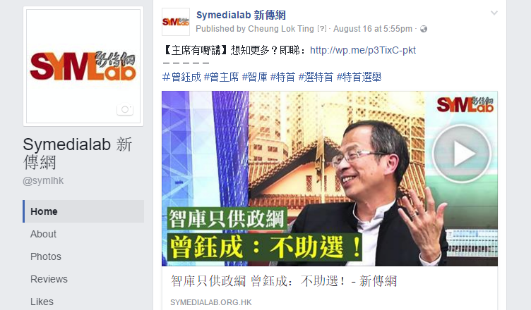Click the #智庫 hashtag
The width and height of the screenshot is (531, 310).
[255, 77]
